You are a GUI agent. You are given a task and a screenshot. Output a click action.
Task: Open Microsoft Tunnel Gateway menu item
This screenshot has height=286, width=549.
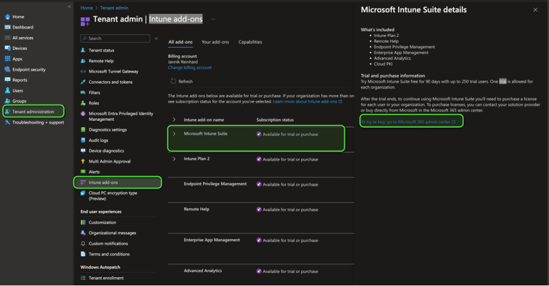(113, 71)
